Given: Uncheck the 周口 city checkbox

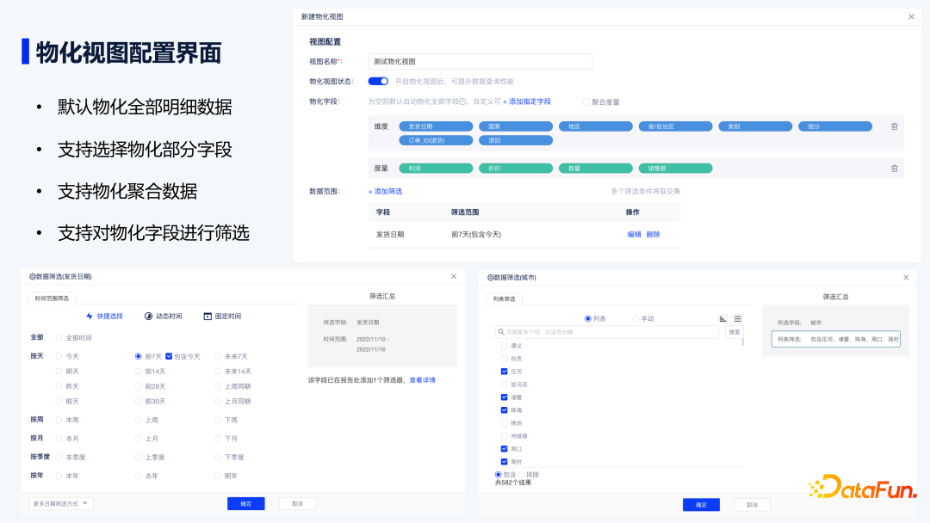Looking at the screenshot, I should [504, 449].
